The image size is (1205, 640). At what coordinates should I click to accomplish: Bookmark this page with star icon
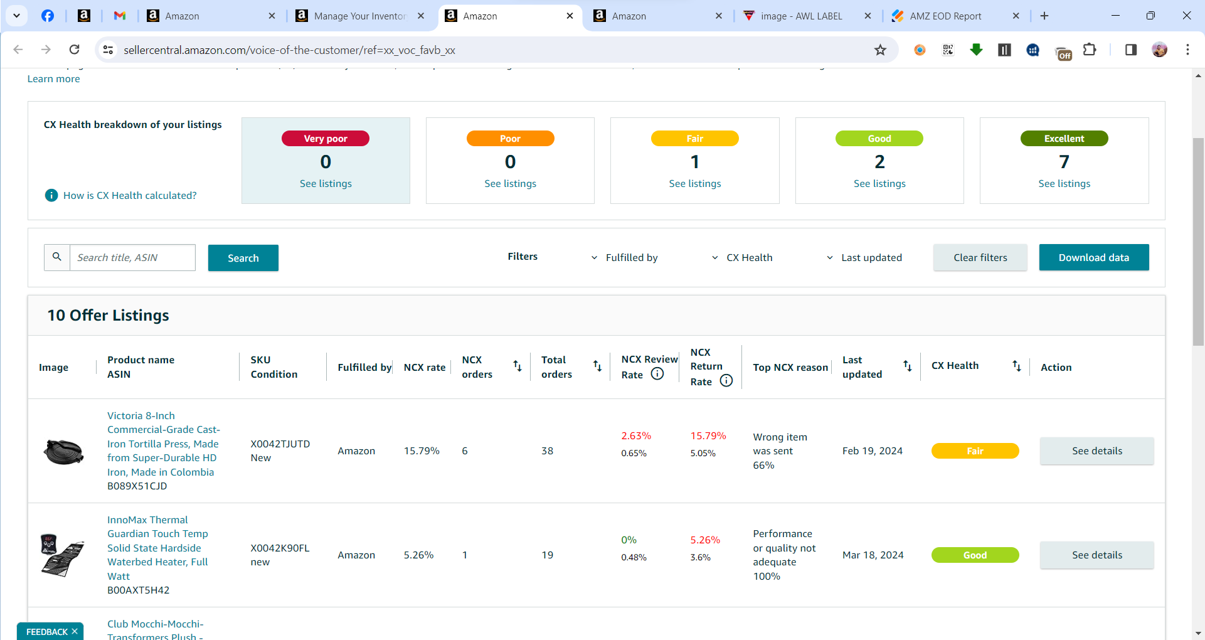tap(881, 50)
